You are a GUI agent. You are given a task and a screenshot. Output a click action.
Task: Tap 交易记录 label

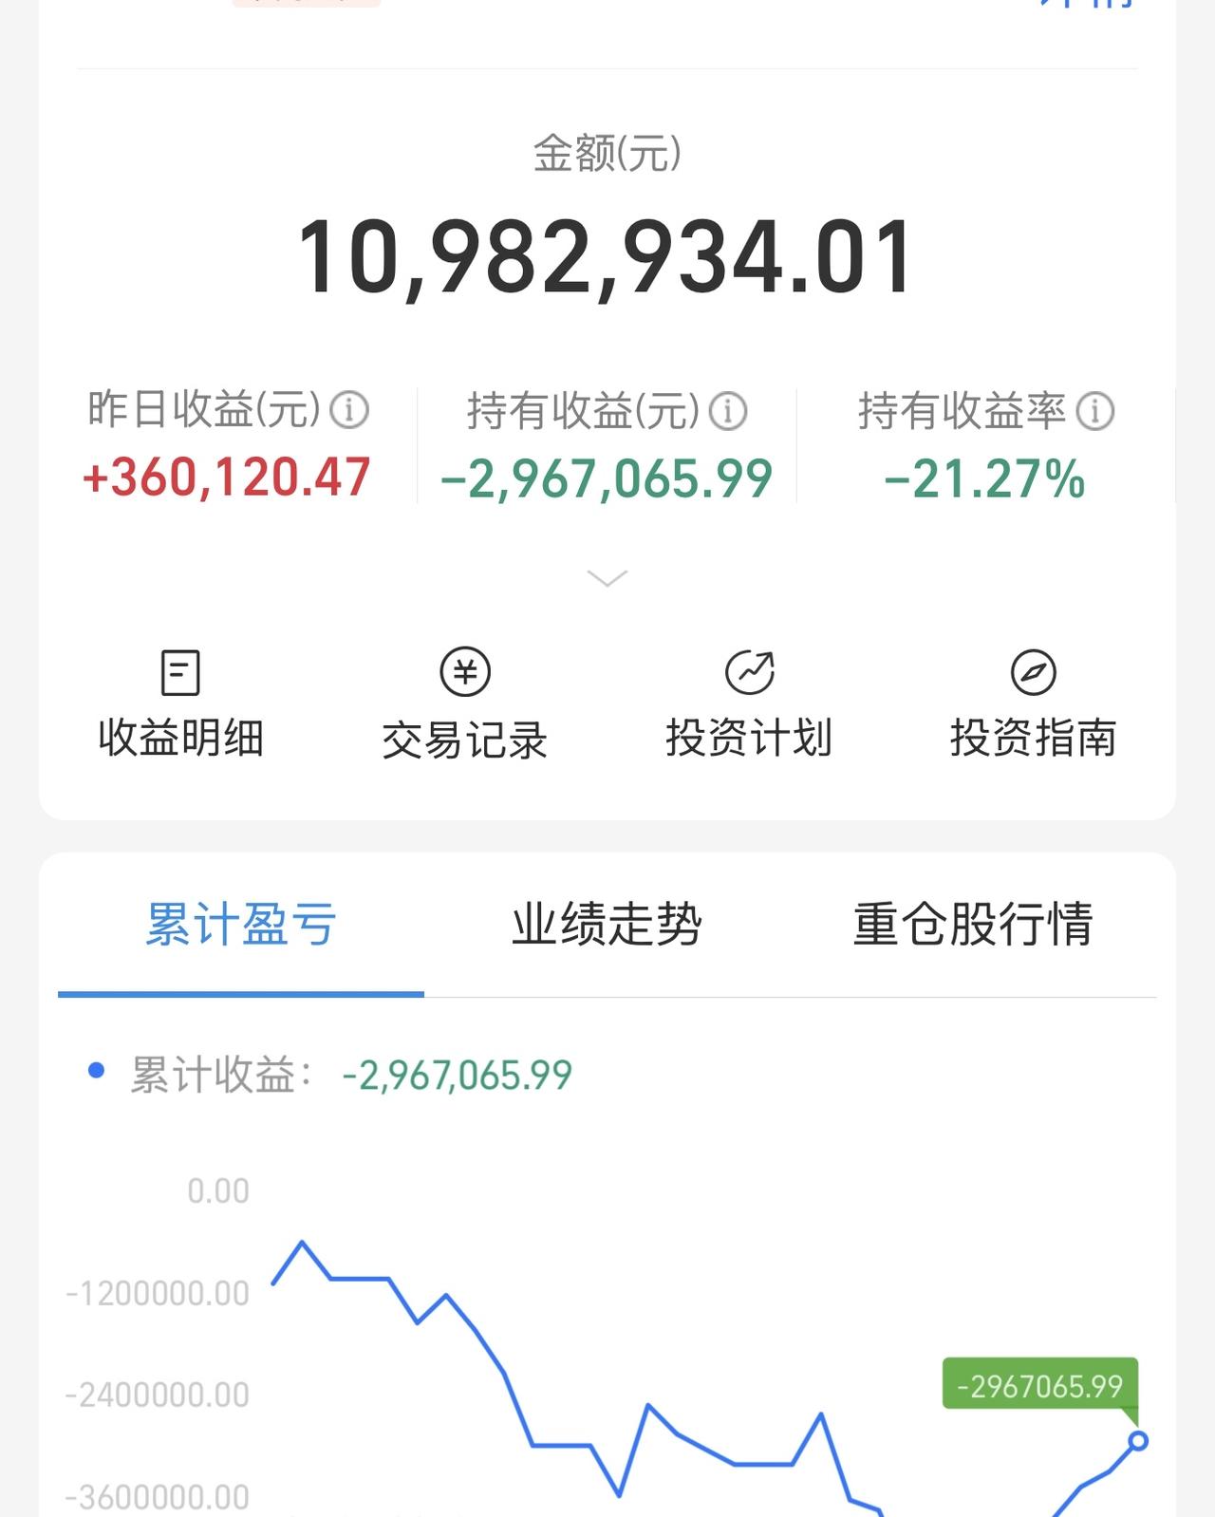pos(465,740)
